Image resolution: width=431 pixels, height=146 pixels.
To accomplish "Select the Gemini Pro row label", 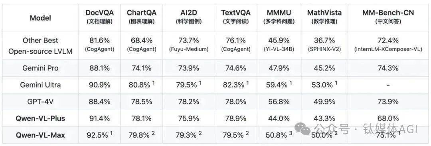I will [40, 68].
